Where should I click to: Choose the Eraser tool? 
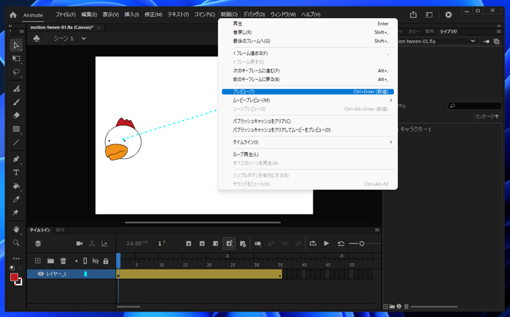16,115
